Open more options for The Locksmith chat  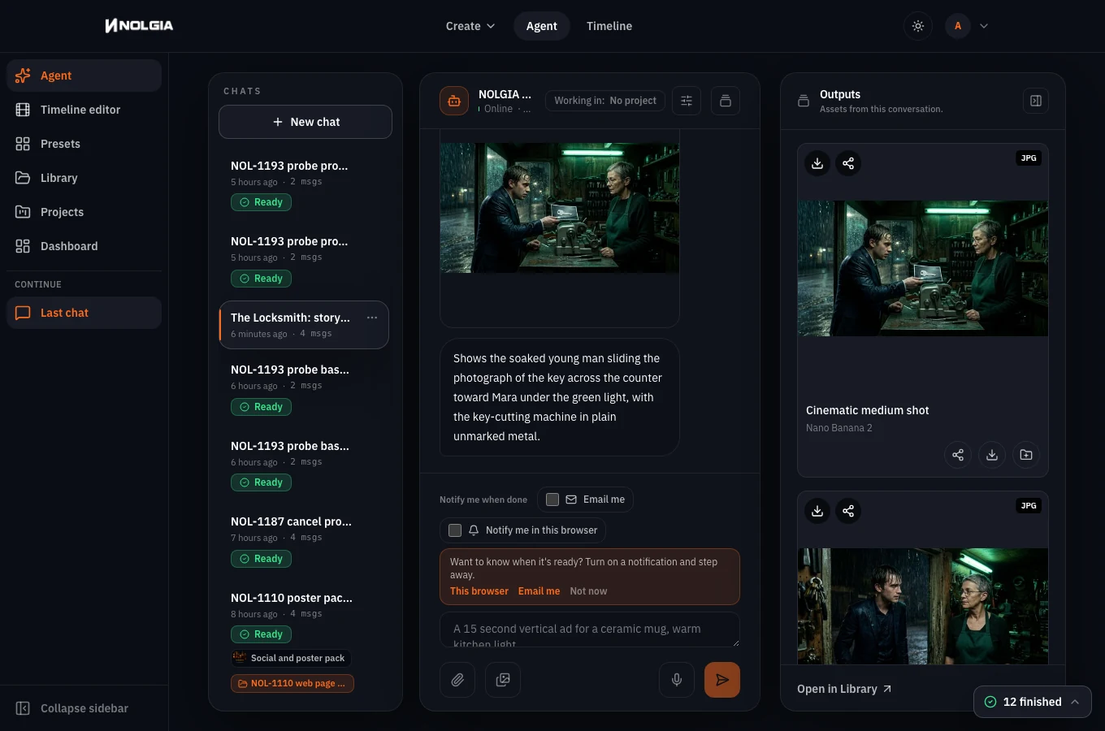pos(372,318)
